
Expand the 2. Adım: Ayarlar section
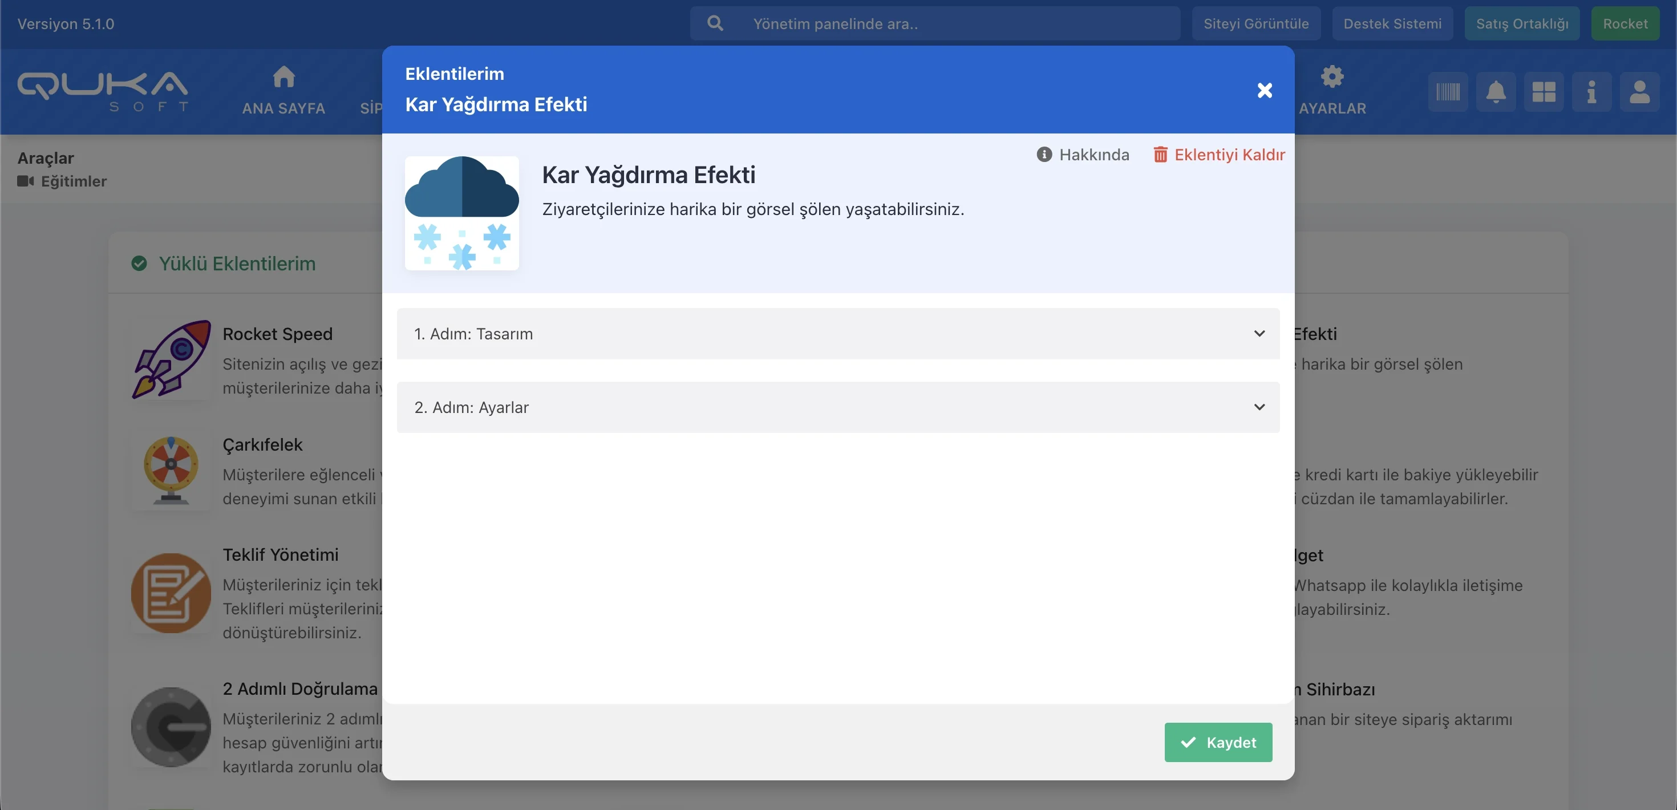(x=838, y=407)
